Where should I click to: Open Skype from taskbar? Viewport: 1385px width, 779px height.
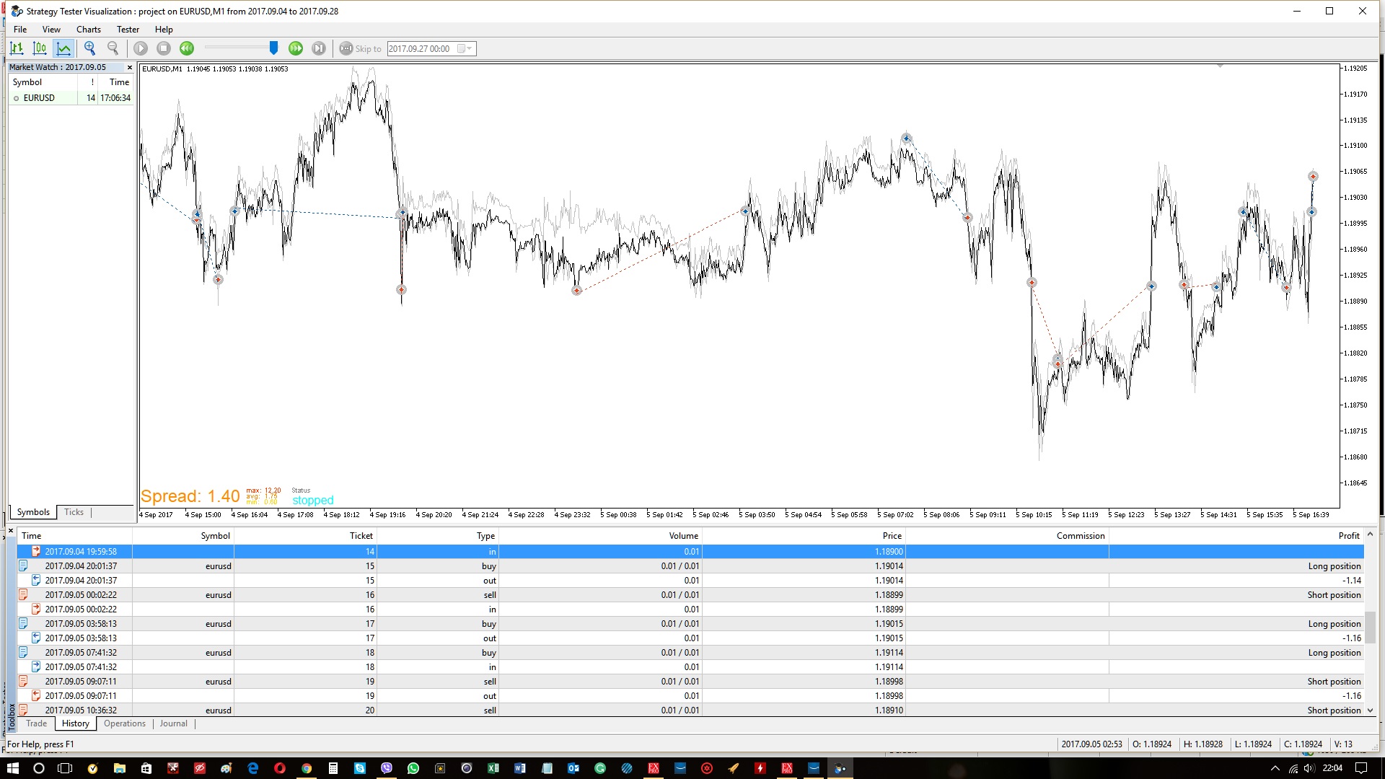pos(360,768)
